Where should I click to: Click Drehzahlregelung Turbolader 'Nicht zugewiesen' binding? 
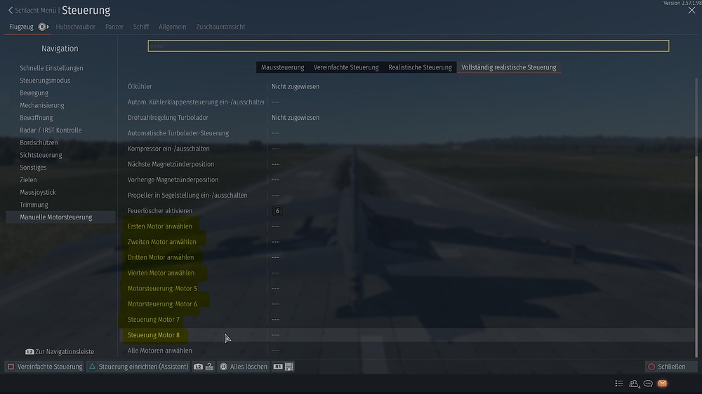(x=295, y=118)
